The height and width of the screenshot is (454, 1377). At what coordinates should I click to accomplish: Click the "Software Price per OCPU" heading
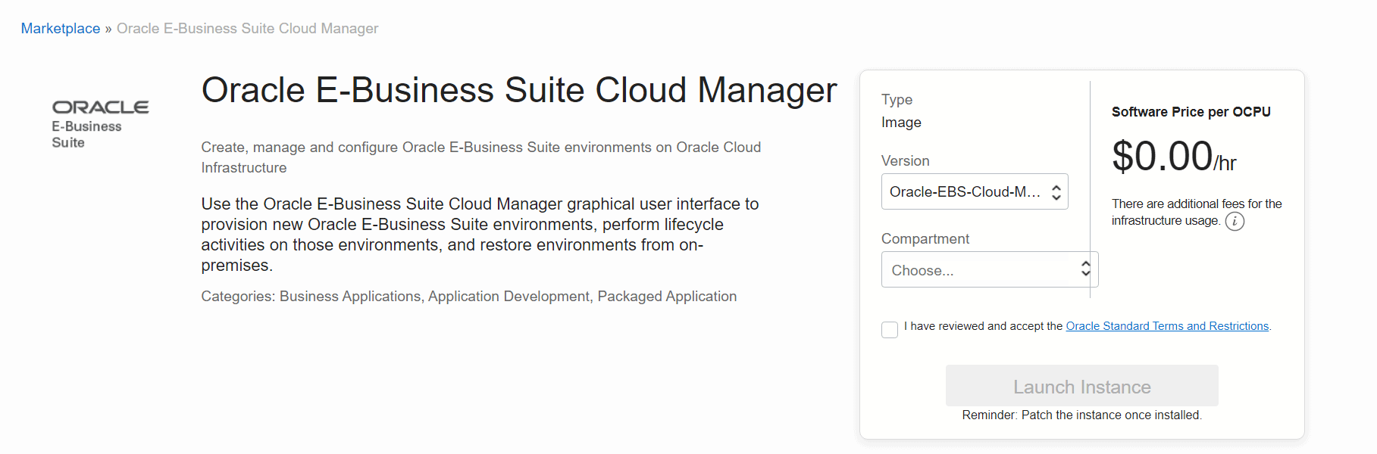(x=1191, y=112)
